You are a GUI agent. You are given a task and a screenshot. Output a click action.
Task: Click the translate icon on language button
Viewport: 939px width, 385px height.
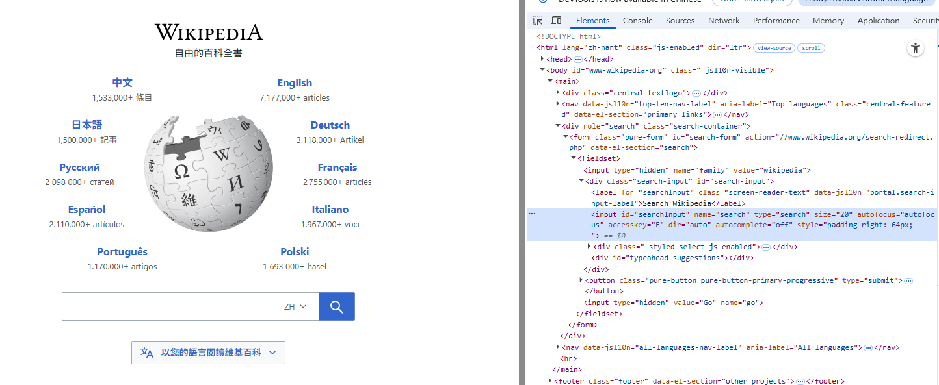point(147,353)
